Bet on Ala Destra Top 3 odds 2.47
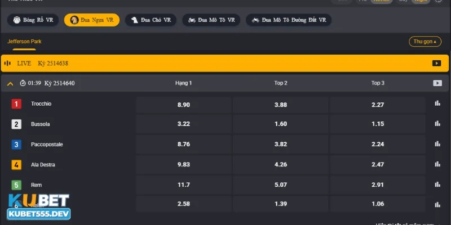Screen dimensions: 451x225 [378, 165]
